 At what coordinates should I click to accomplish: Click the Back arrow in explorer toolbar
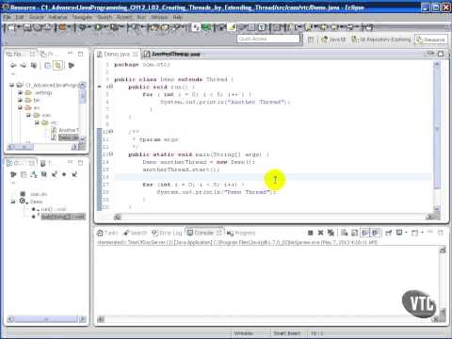pos(13,65)
